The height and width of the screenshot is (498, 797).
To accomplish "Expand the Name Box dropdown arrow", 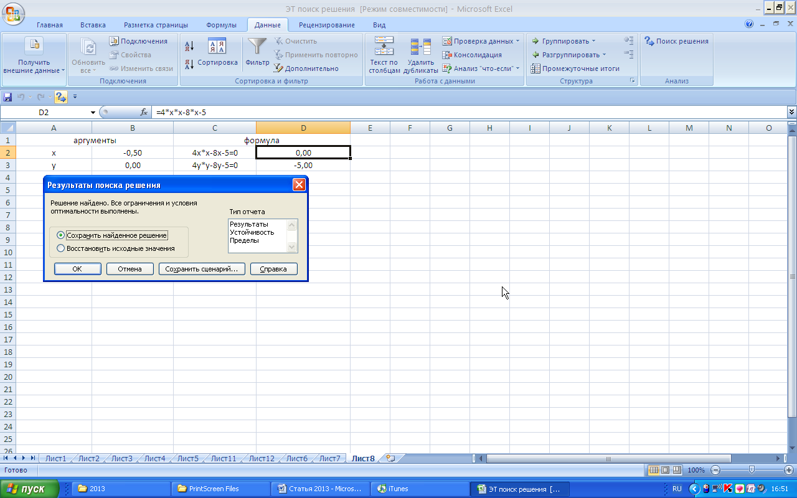I will pos(93,113).
